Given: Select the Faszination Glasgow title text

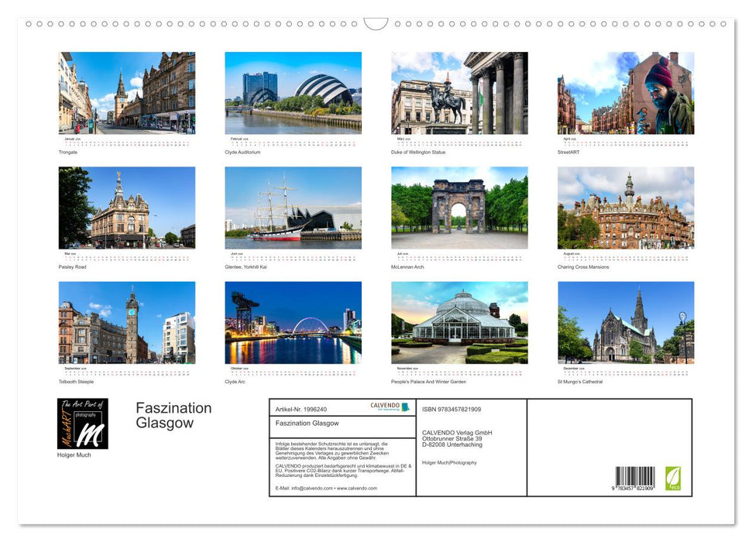Looking at the screenshot, I should tap(173, 416).
